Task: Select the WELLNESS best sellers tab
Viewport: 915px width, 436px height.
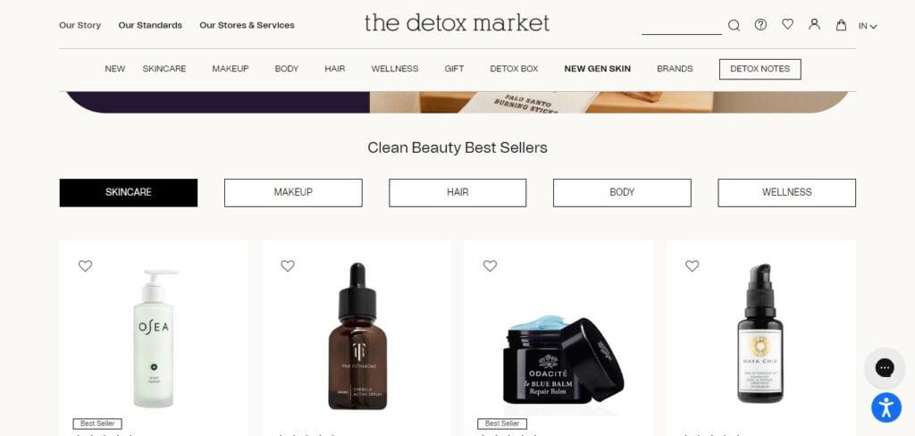Action: tap(786, 193)
